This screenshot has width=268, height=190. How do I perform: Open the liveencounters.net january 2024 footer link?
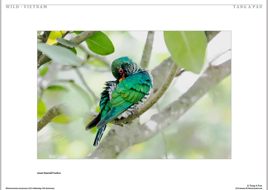[19, 188]
